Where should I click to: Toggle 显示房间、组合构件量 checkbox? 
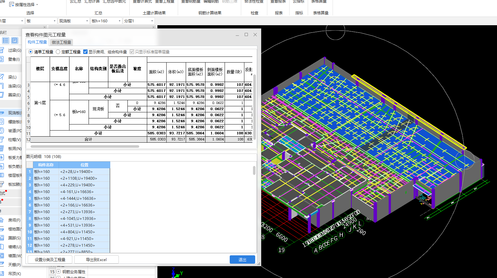(x=85, y=52)
